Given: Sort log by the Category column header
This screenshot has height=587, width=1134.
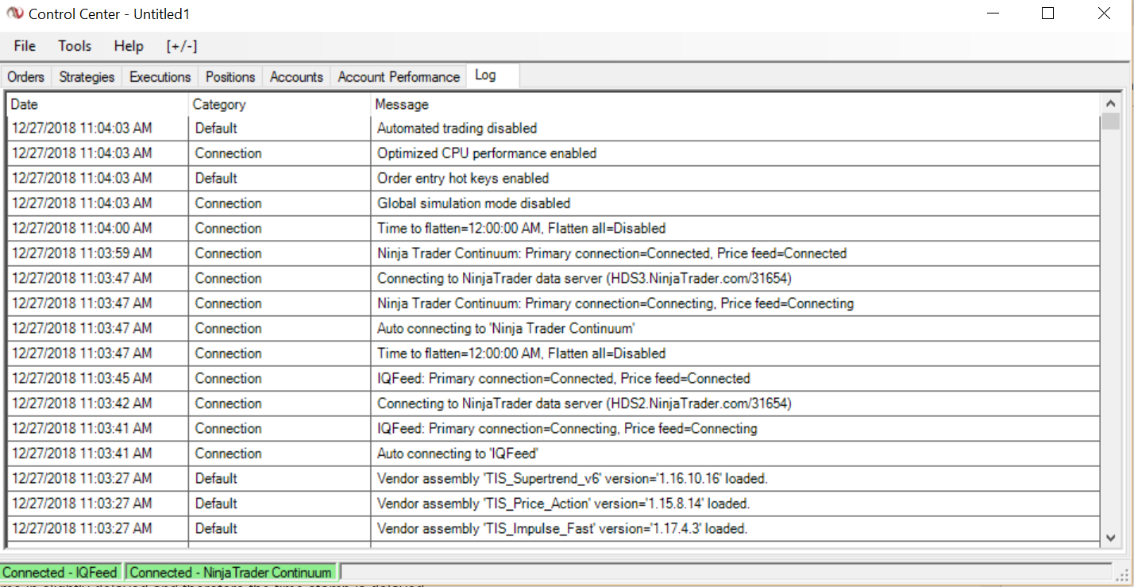Looking at the screenshot, I should pyautogui.click(x=280, y=104).
